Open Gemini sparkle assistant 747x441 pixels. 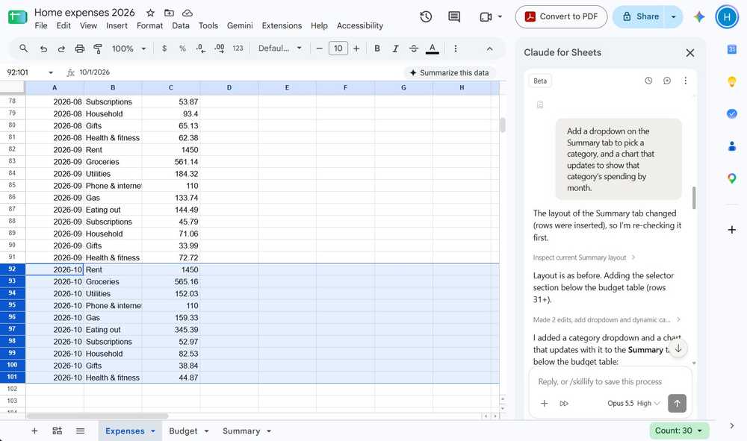click(699, 16)
